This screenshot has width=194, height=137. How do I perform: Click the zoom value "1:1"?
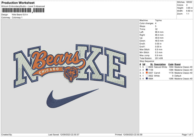(x=188, y=14)
